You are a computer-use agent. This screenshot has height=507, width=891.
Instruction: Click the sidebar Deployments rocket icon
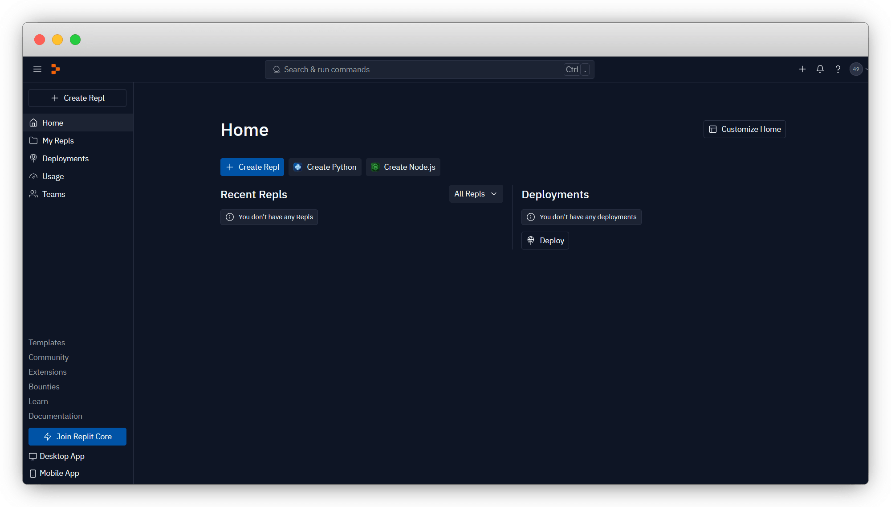click(33, 158)
